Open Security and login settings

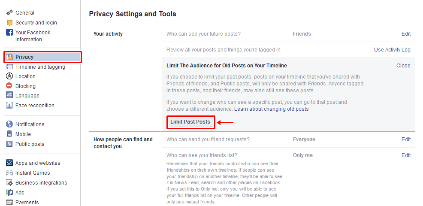36,23
